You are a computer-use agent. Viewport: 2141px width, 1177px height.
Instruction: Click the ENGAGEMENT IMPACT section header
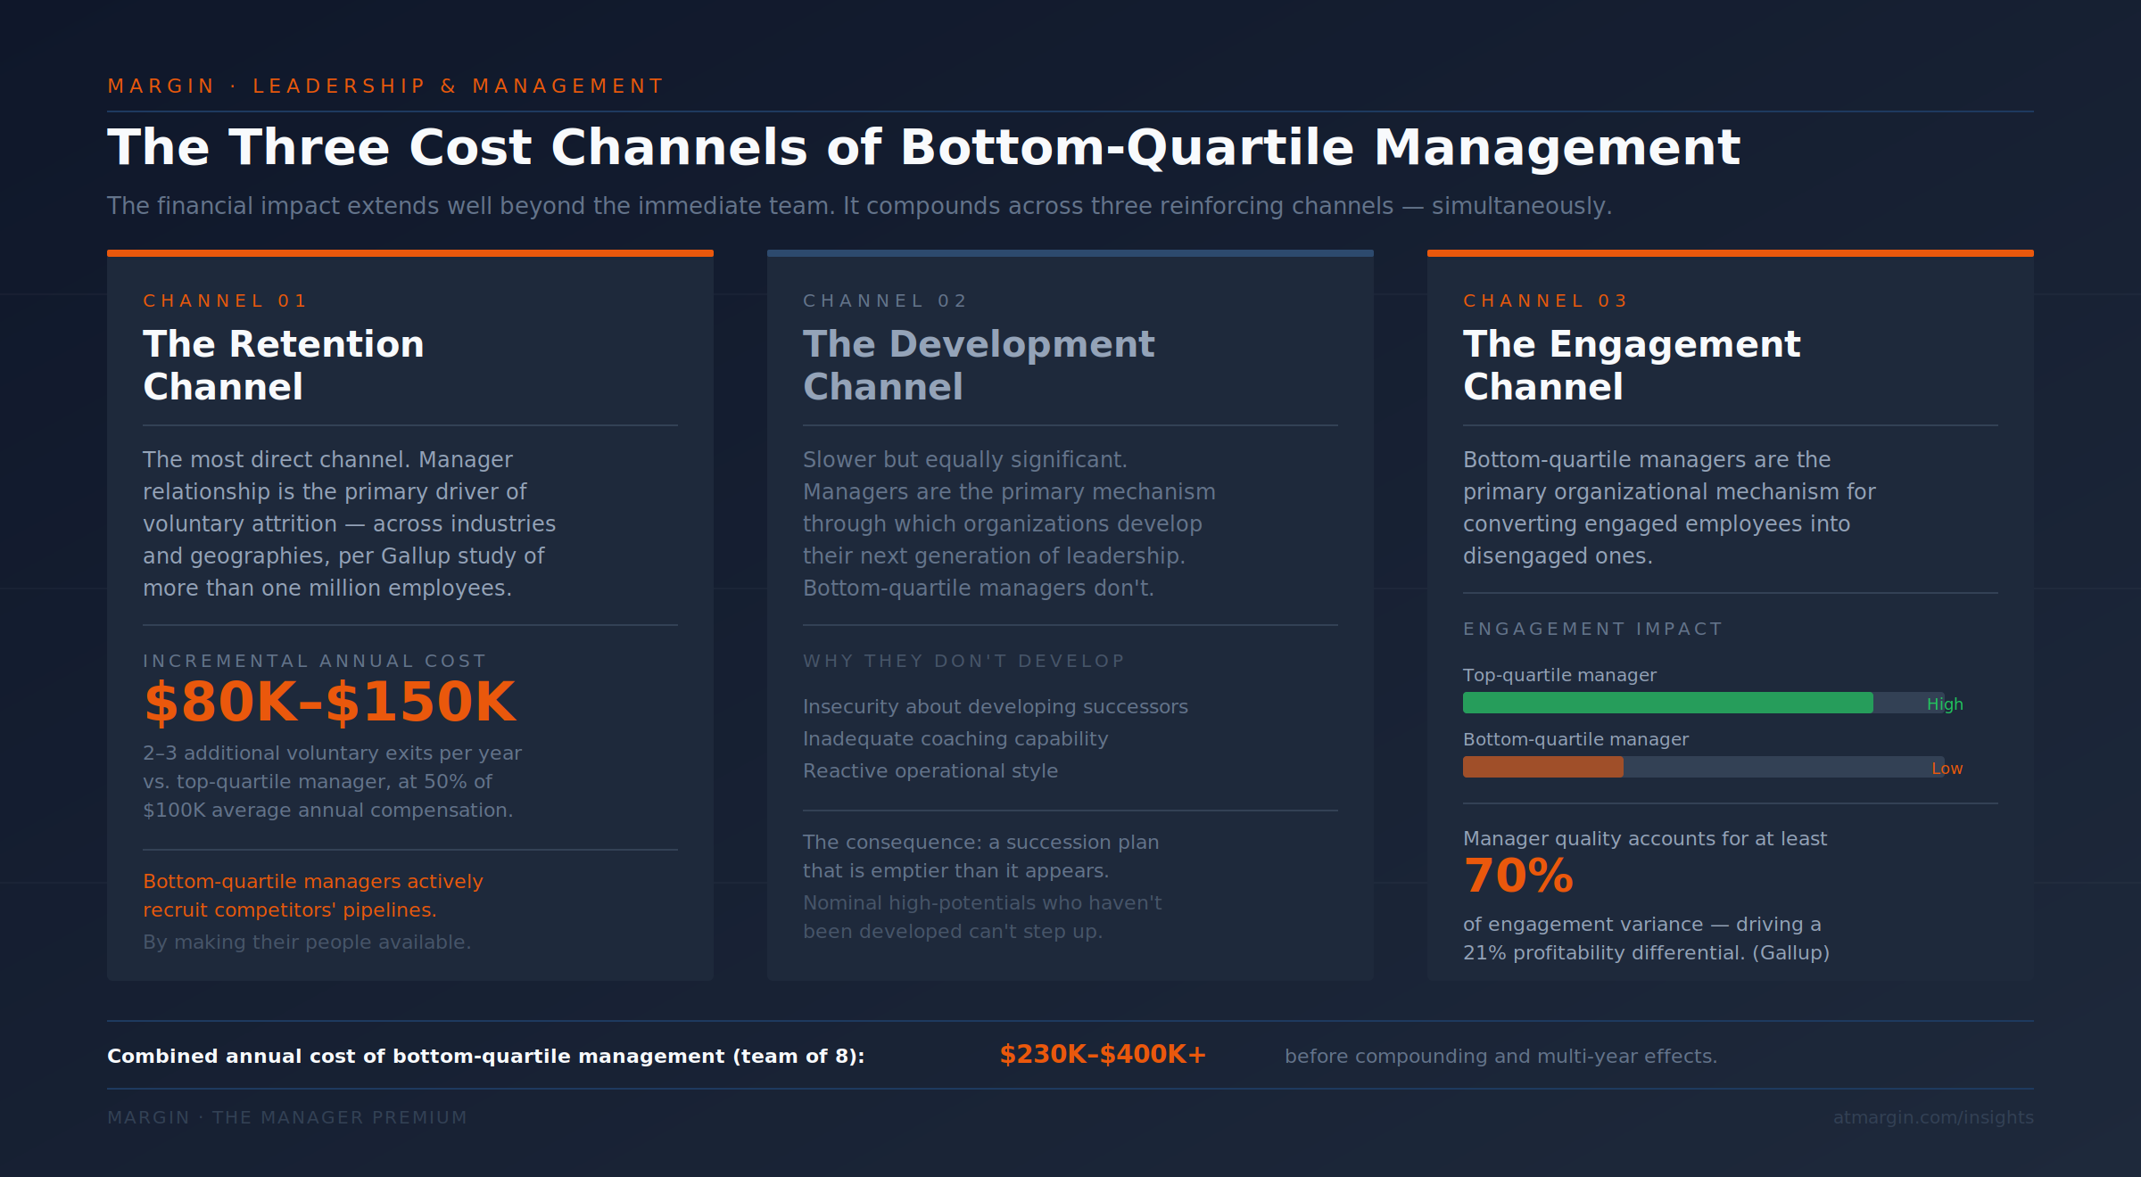coord(1592,629)
